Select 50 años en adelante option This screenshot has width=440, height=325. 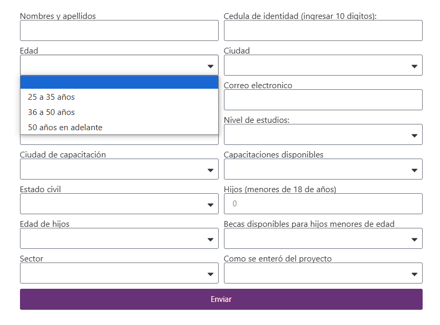tap(65, 128)
